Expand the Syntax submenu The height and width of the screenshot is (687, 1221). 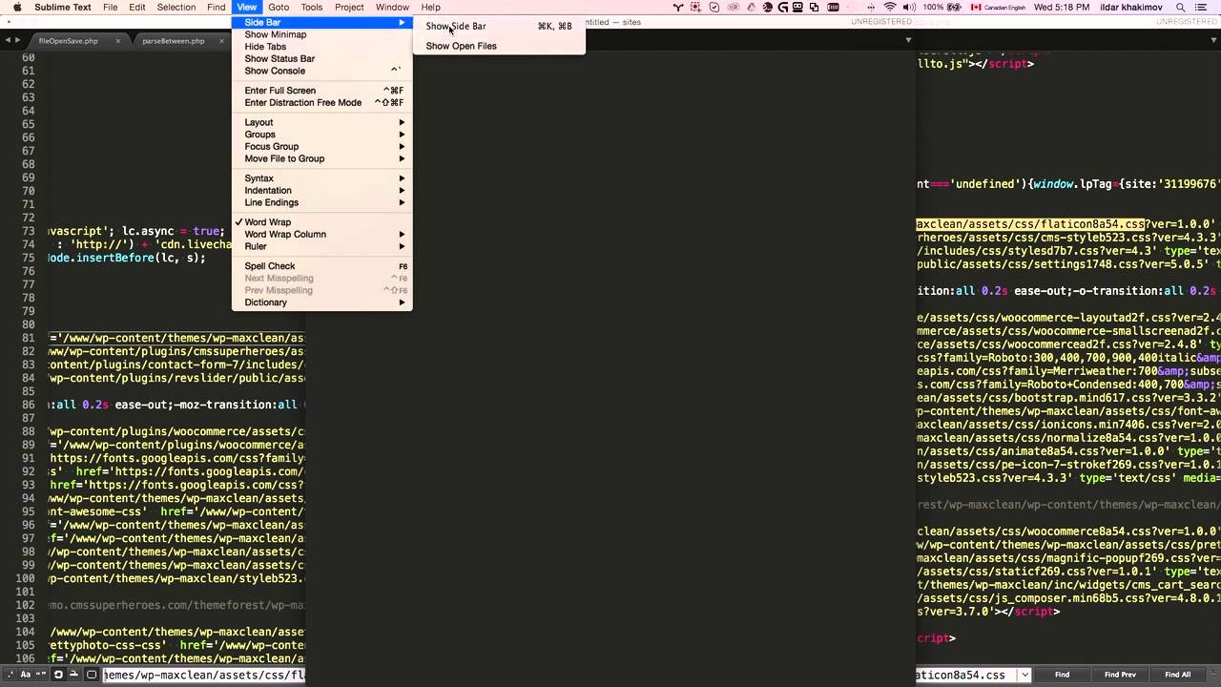(x=322, y=178)
